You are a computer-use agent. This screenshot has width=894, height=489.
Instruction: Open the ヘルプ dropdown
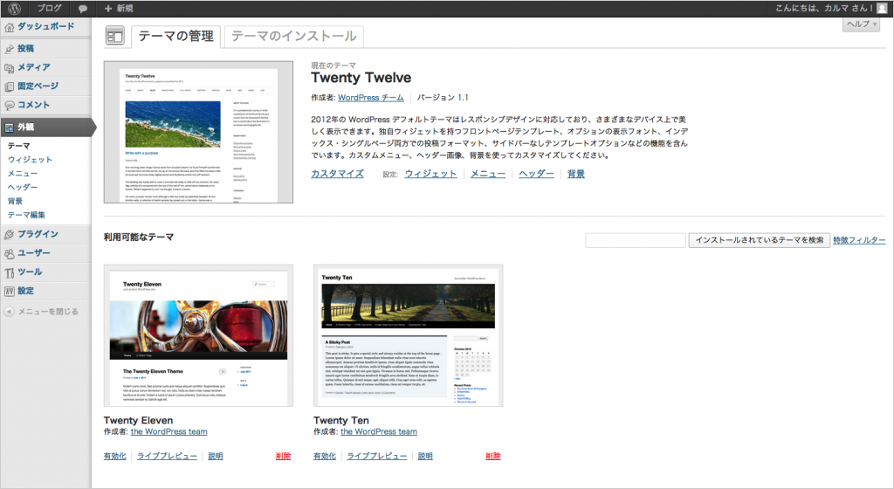click(x=861, y=24)
